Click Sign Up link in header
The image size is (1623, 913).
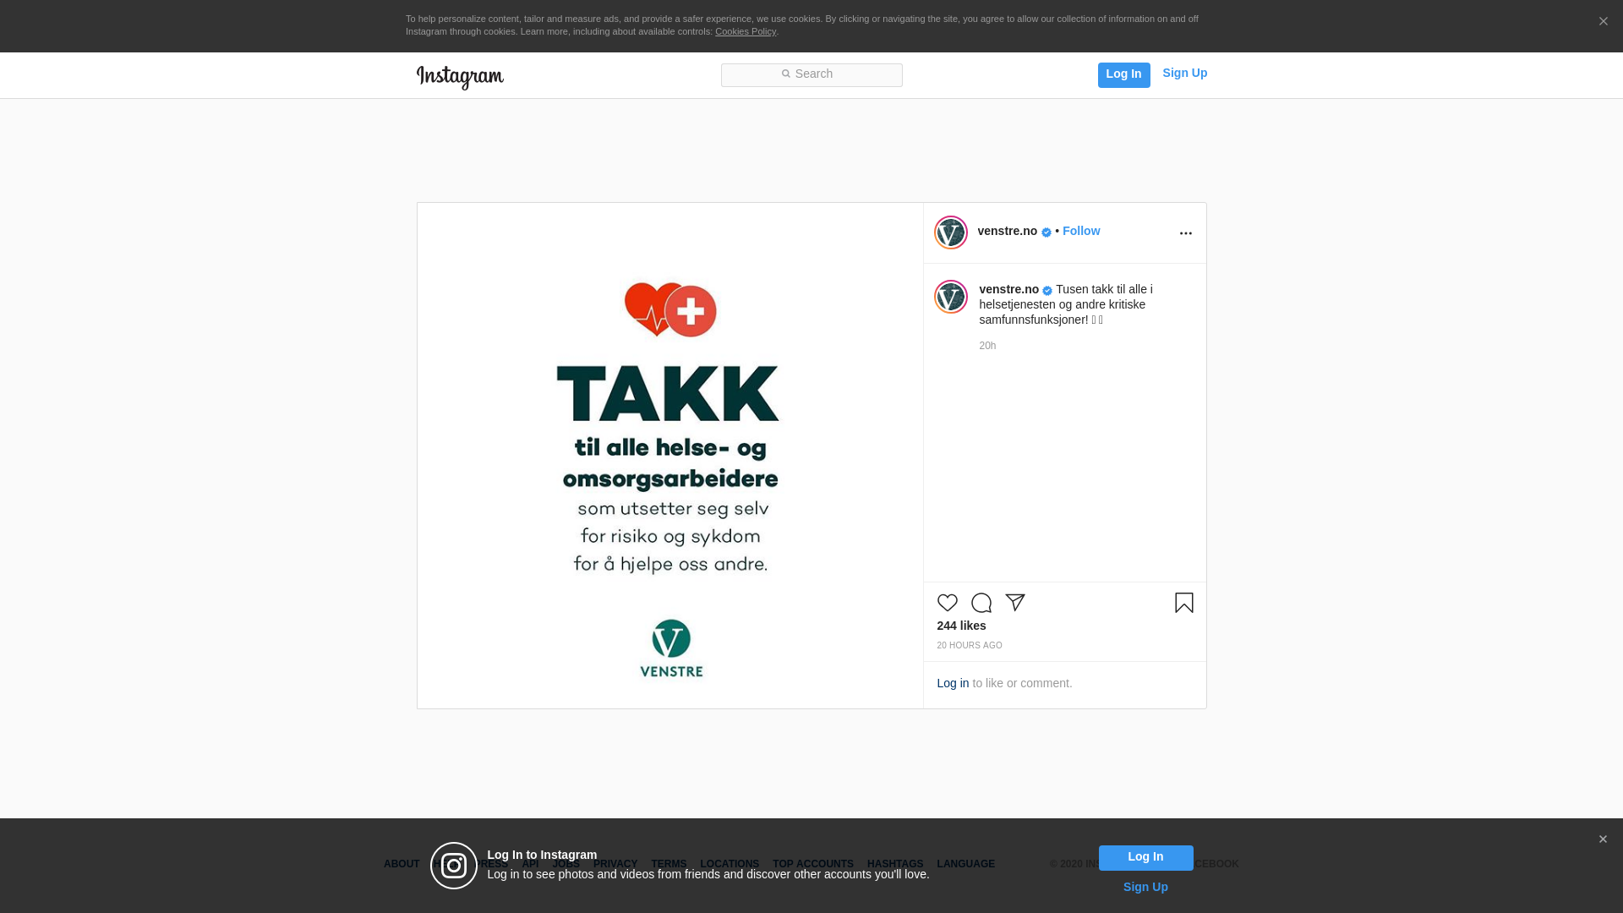point(1184,74)
